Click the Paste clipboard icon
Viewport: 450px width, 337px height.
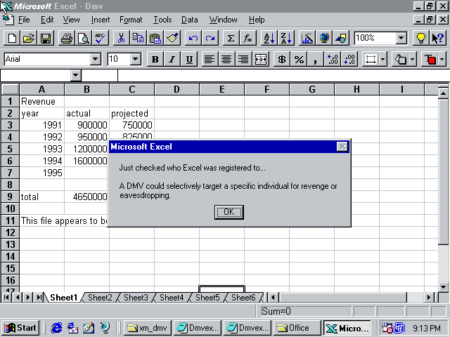155,38
